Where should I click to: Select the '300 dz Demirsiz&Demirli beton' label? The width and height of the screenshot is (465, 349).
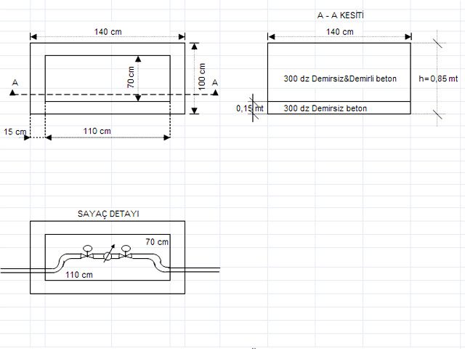[340, 78]
